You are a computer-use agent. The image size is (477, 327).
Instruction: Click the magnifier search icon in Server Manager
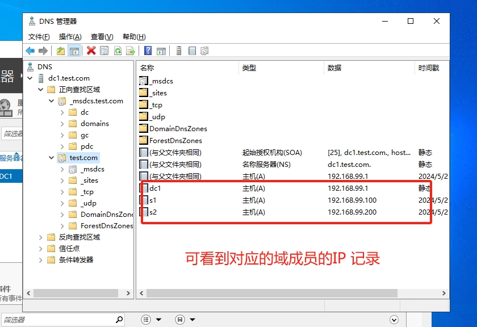point(119,320)
